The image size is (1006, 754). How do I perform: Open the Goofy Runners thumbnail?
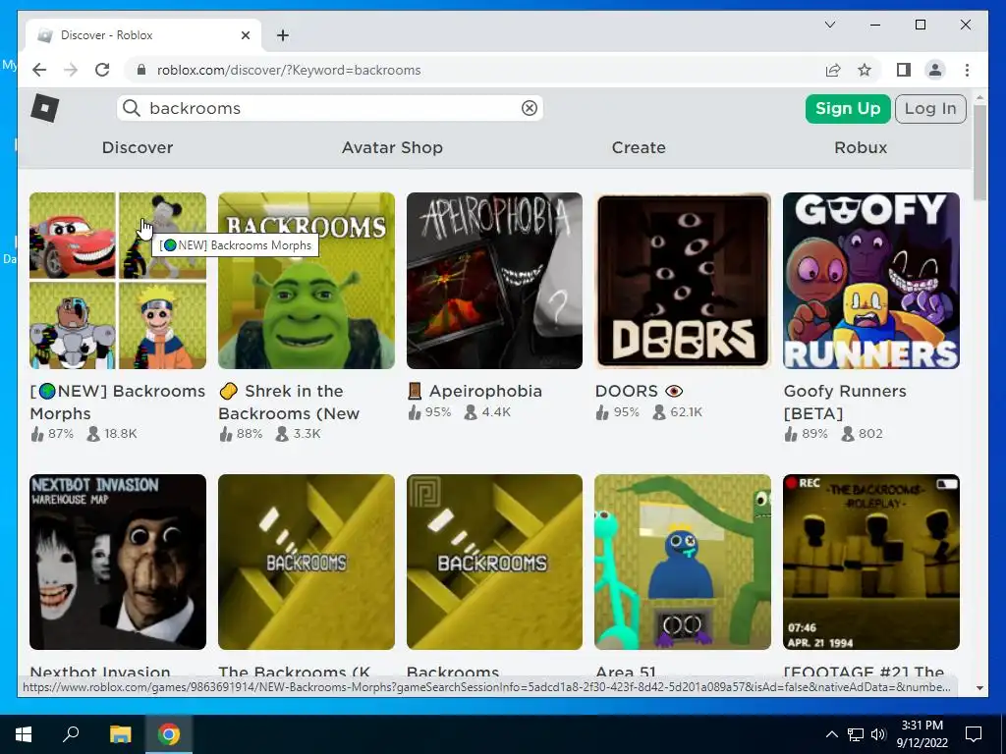[871, 281]
